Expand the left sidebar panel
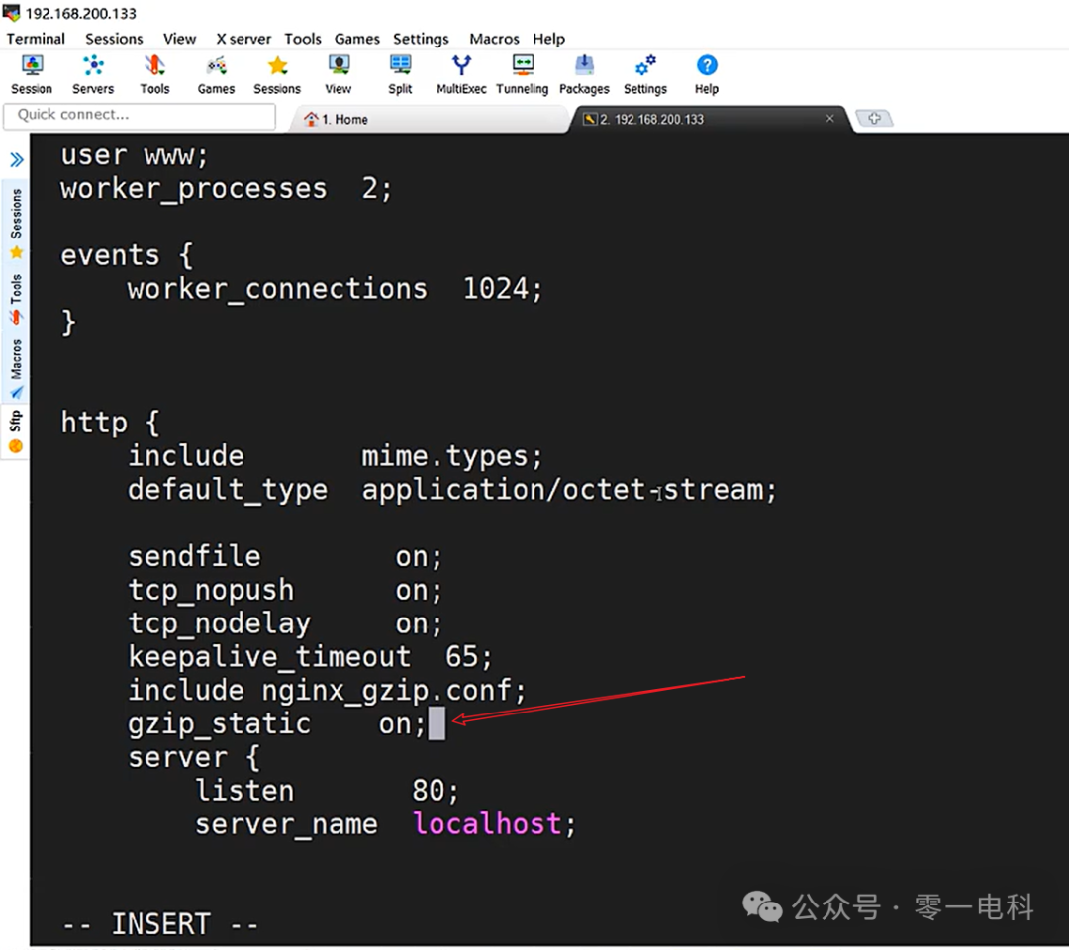 coord(15,158)
